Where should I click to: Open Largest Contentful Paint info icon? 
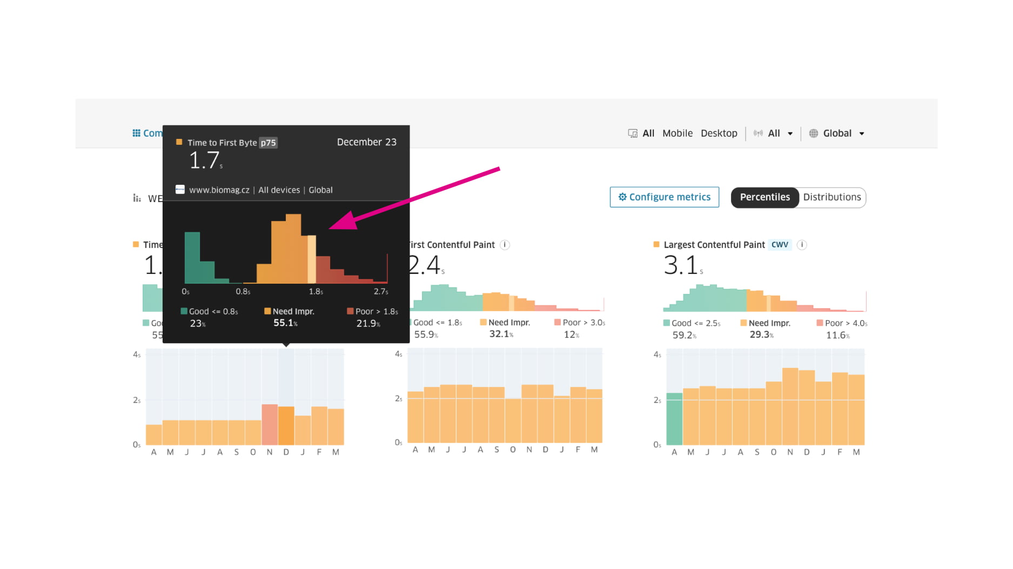coord(802,245)
